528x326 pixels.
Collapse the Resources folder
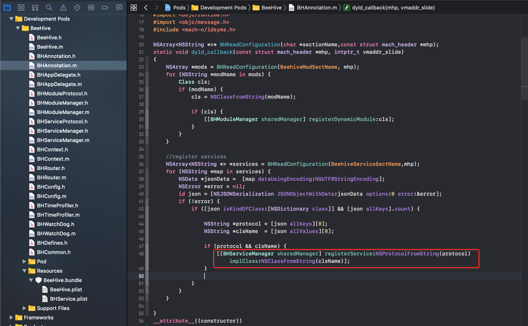tap(24, 271)
